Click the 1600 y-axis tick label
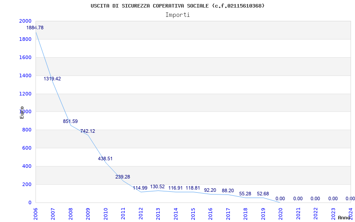 click(25, 57)
